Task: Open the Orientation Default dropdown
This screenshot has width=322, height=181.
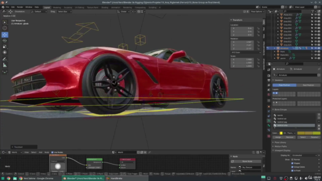Action: pyautogui.click(x=39, y=12)
